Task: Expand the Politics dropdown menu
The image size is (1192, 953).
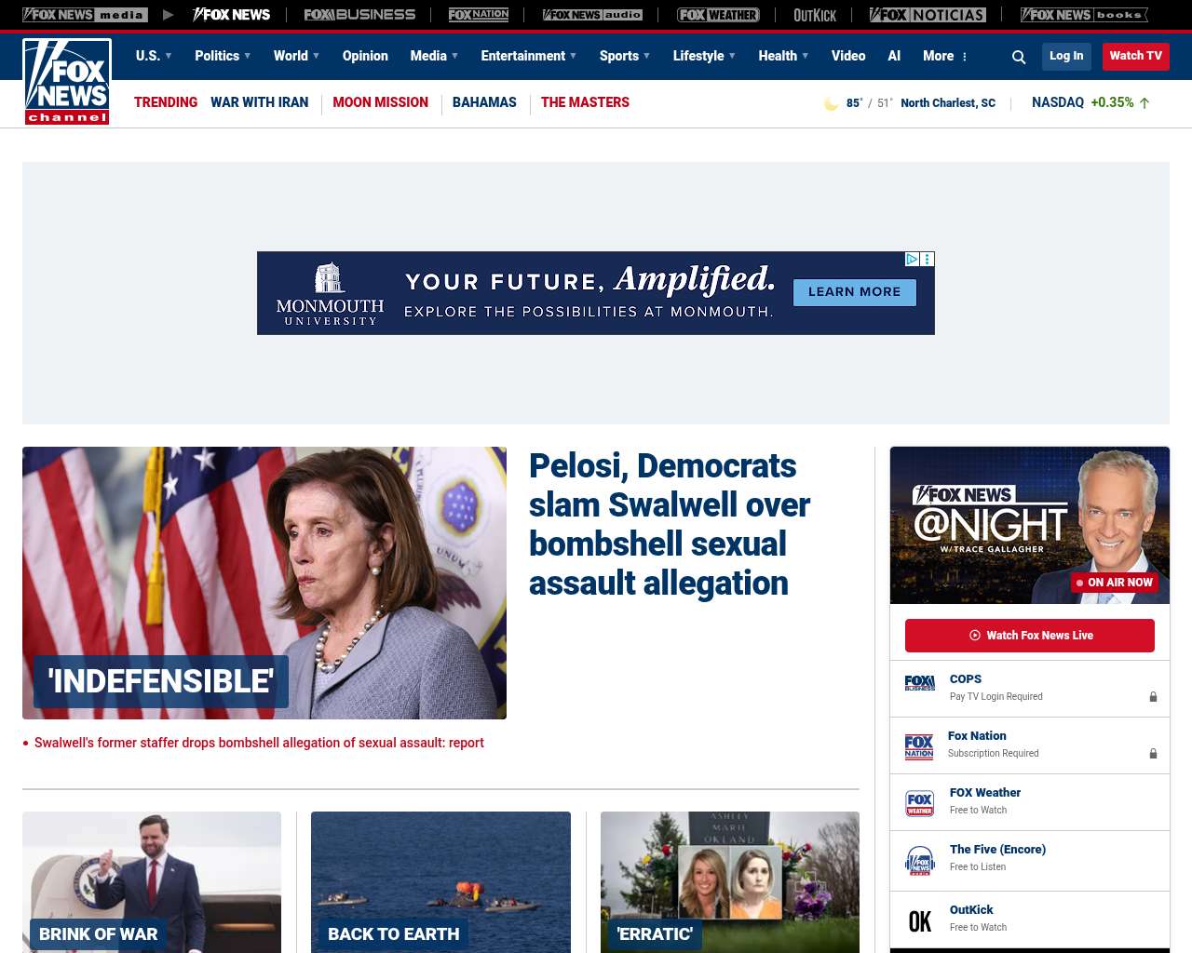Action: [223, 56]
